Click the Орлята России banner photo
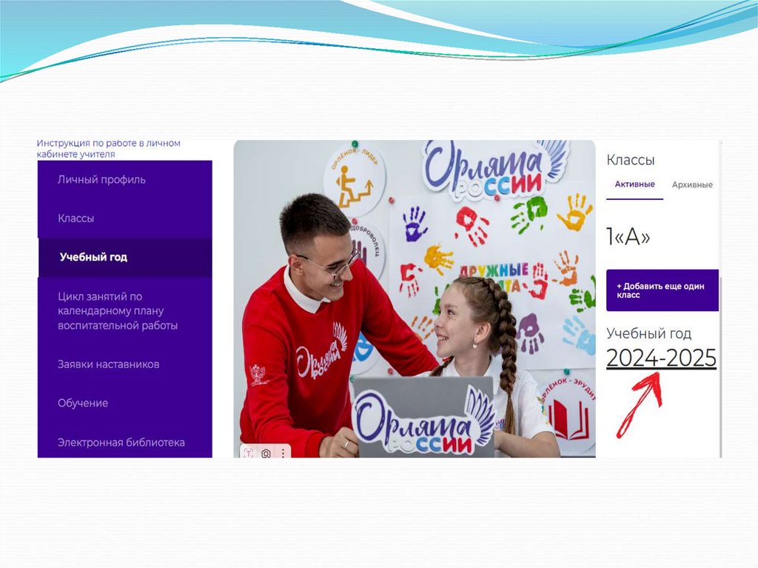 pyautogui.click(x=415, y=298)
